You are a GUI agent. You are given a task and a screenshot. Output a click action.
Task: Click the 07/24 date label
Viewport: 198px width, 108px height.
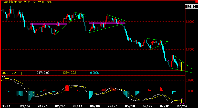182,106
